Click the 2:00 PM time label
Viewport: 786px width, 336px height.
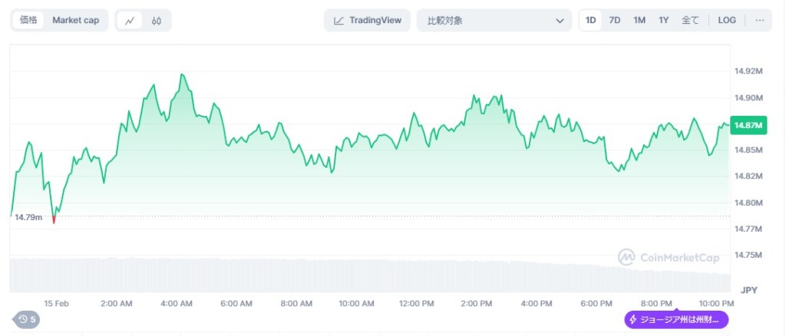pyautogui.click(x=476, y=304)
